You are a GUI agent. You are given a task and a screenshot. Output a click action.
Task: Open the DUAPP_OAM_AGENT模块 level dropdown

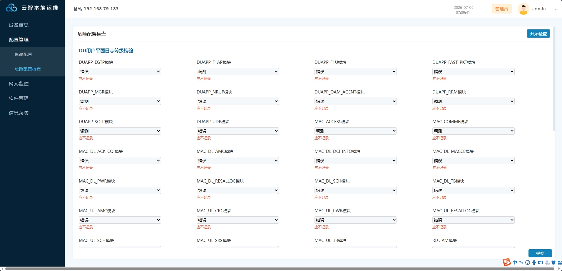click(356, 101)
